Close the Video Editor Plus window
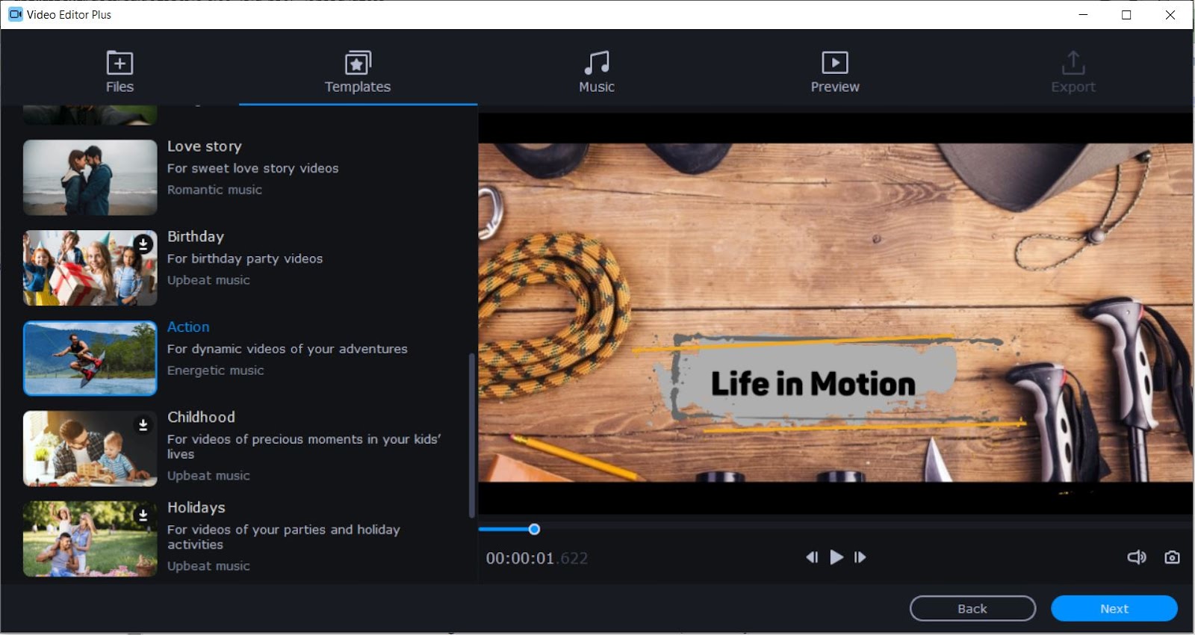 coord(1170,14)
